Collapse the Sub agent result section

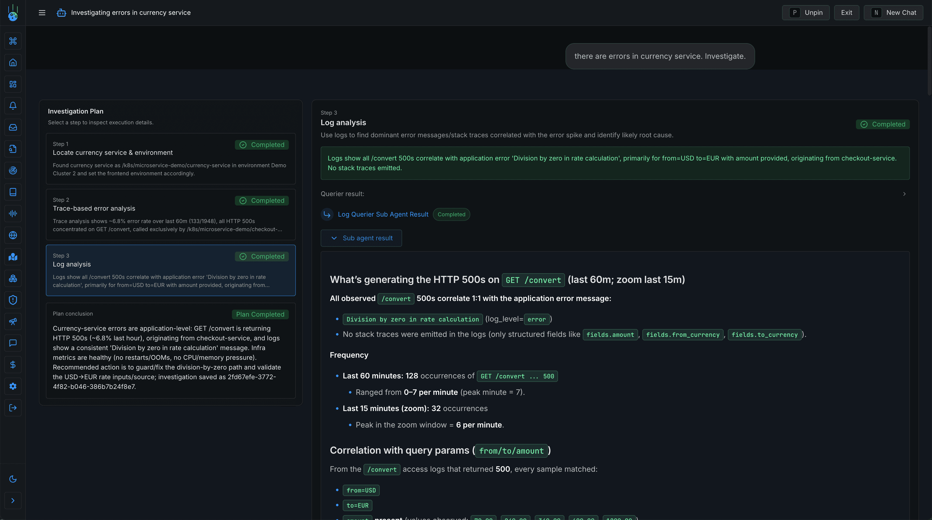pos(361,238)
